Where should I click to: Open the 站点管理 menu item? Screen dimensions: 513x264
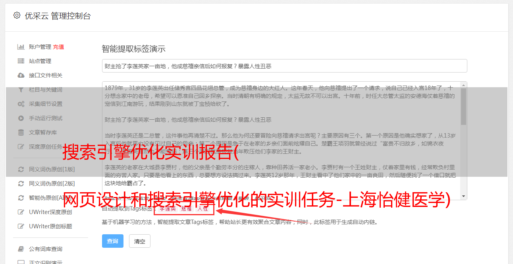click(x=40, y=61)
